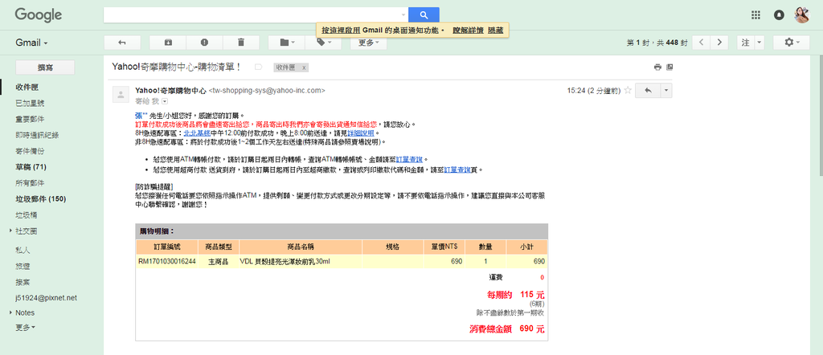The width and height of the screenshot is (823, 355).
Task: Open 即時通訊紀錄 chats folder
Action: point(37,135)
